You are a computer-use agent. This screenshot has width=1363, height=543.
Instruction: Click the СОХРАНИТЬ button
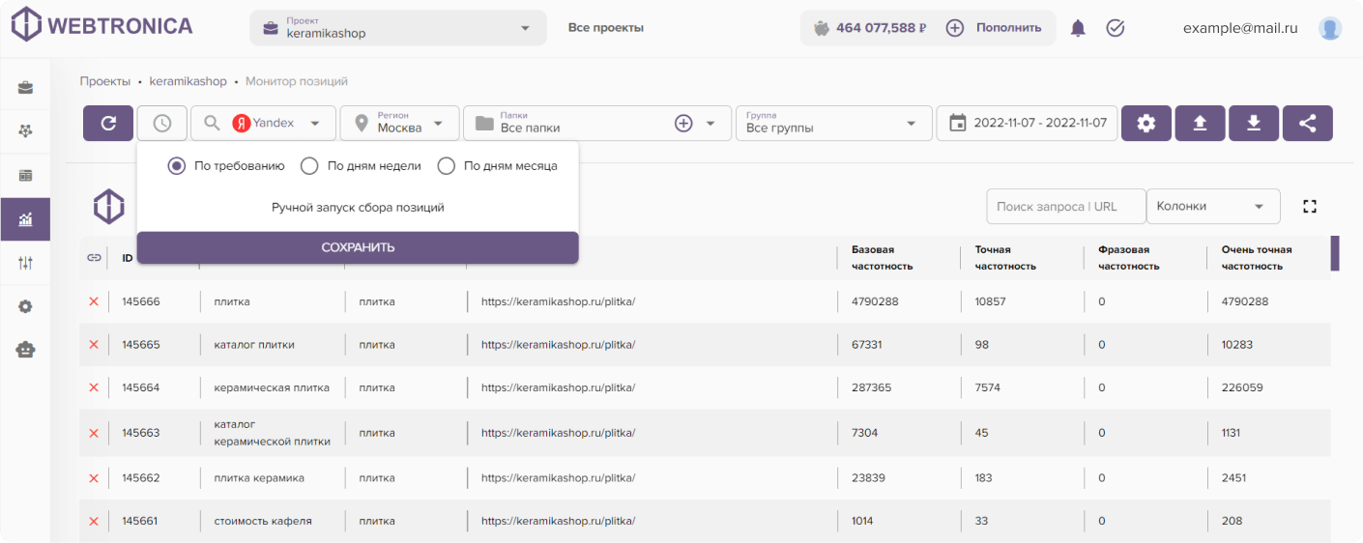pos(358,247)
